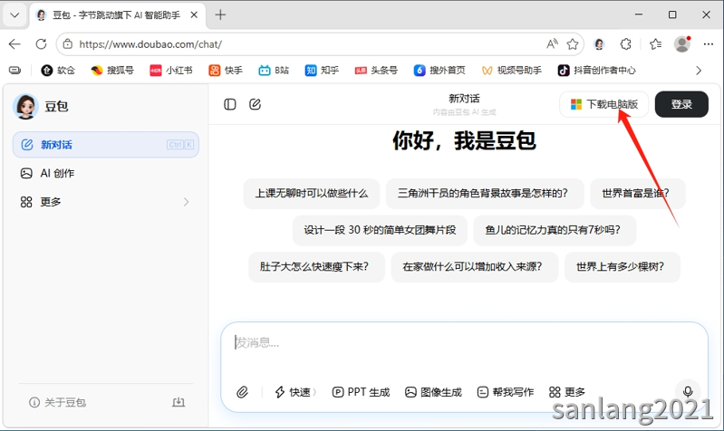Click the address bar URL
This screenshot has width=724, height=431.
[150, 44]
